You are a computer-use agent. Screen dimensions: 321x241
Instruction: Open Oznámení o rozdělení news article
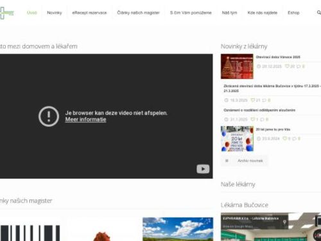[x=259, y=110]
